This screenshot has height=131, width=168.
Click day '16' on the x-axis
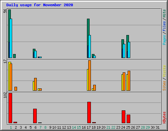[84, 127]
